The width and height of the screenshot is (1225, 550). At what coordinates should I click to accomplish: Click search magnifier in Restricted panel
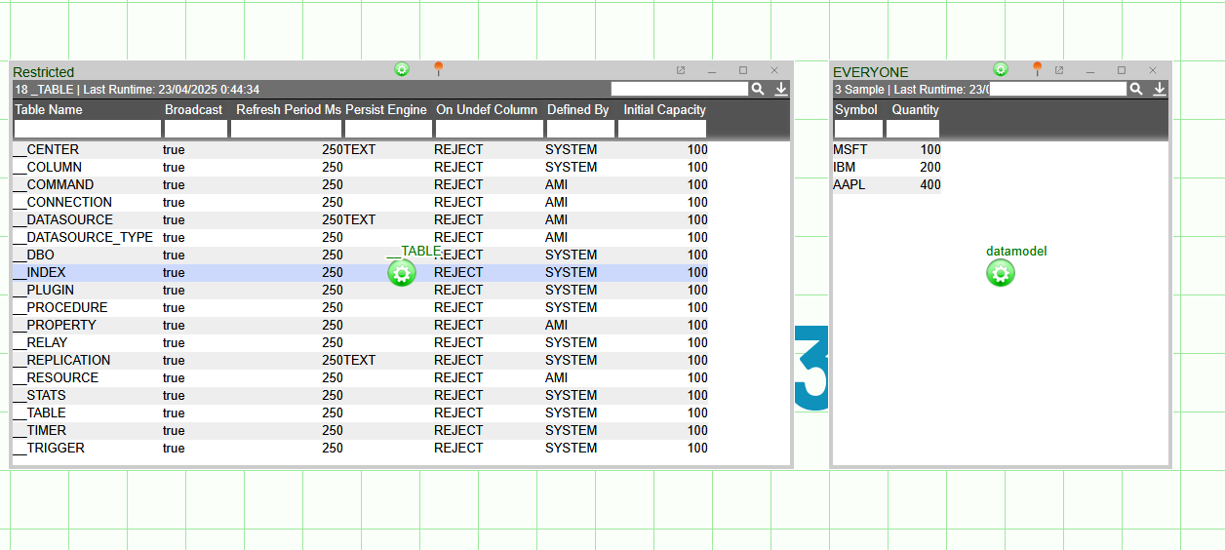pos(758,89)
